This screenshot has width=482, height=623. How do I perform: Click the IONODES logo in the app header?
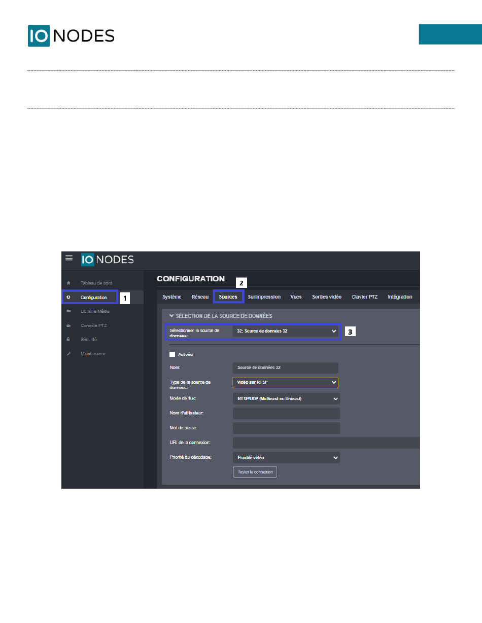[x=107, y=260]
